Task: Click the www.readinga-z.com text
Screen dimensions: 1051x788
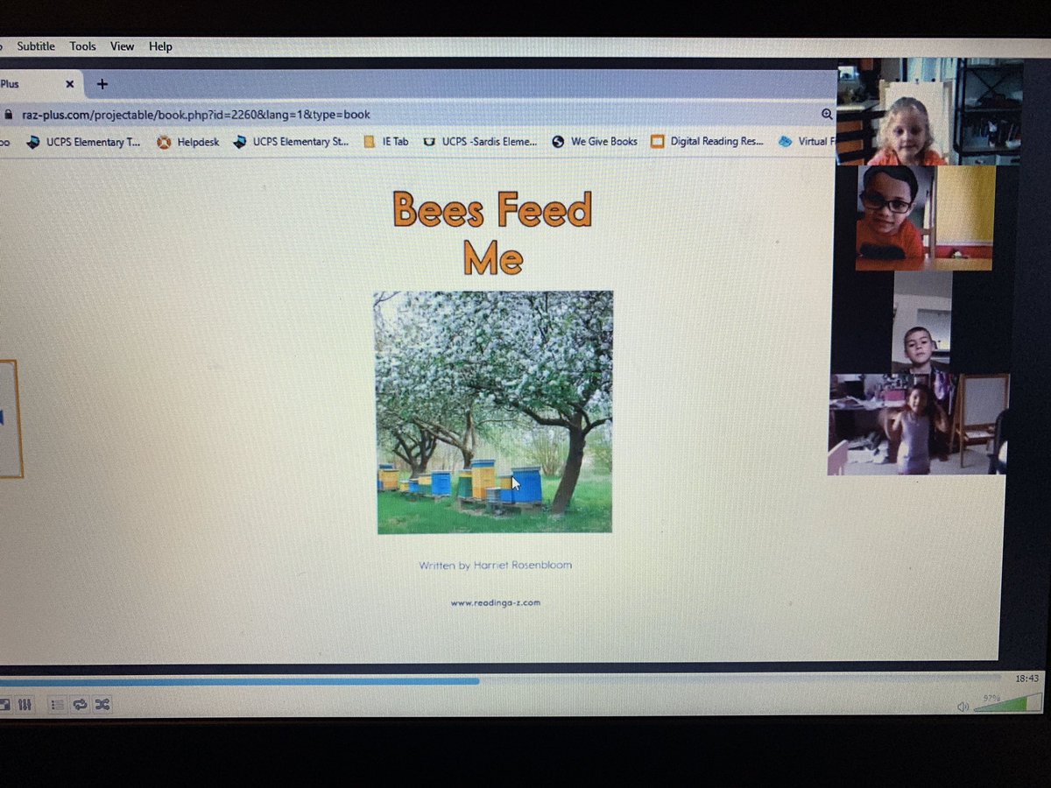Action: (x=496, y=602)
